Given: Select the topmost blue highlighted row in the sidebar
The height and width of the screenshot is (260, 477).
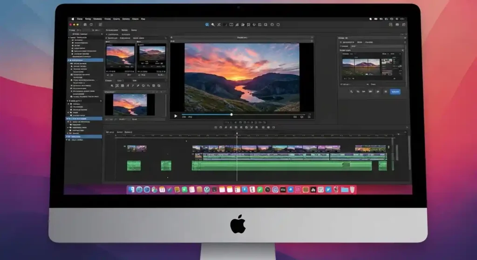Looking at the screenshot, I should click(x=85, y=60).
